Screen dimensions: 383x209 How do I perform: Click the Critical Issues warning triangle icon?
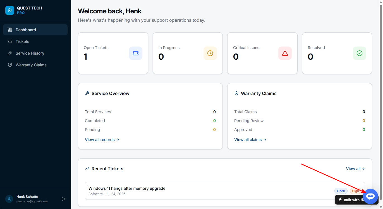pos(285,53)
